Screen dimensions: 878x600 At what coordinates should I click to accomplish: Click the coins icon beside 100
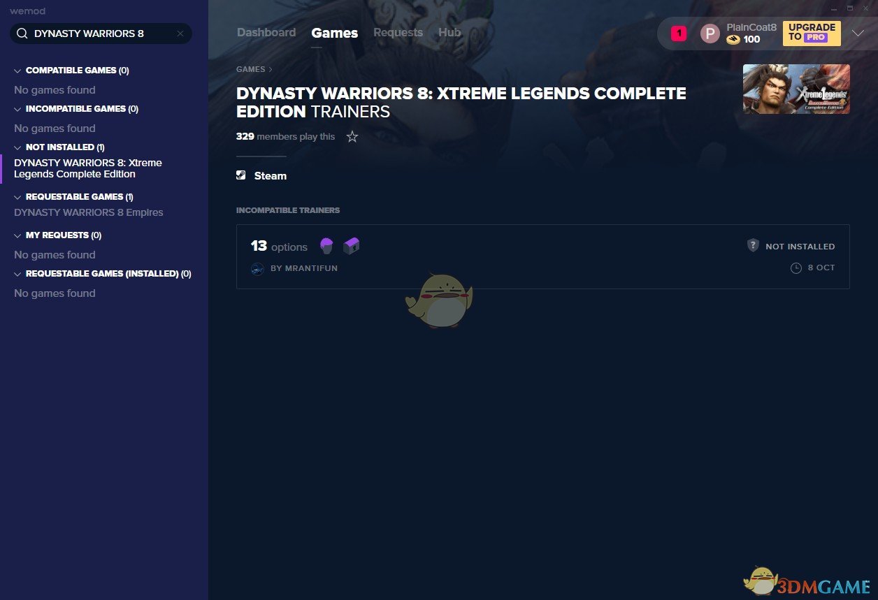[733, 40]
